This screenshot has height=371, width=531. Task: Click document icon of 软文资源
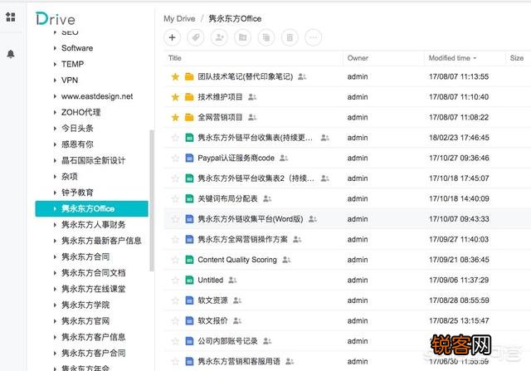(x=189, y=300)
